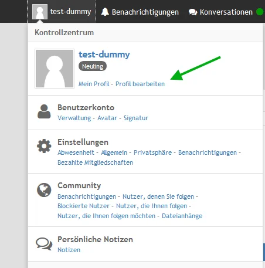Open Nutzer, die Ihnen folgen link
Viewport: 265px width, 268px height.
pyautogui.click(x=152, y=206)
